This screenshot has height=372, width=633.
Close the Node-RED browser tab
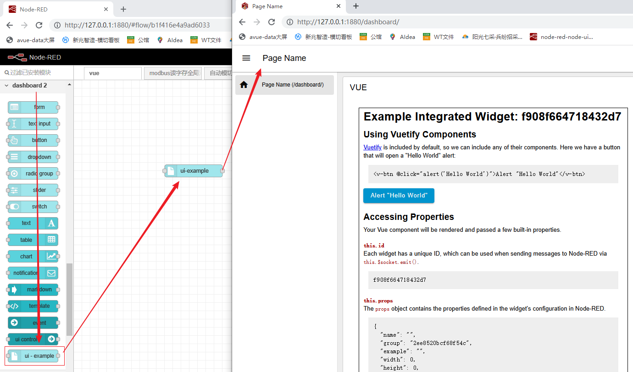106,9
